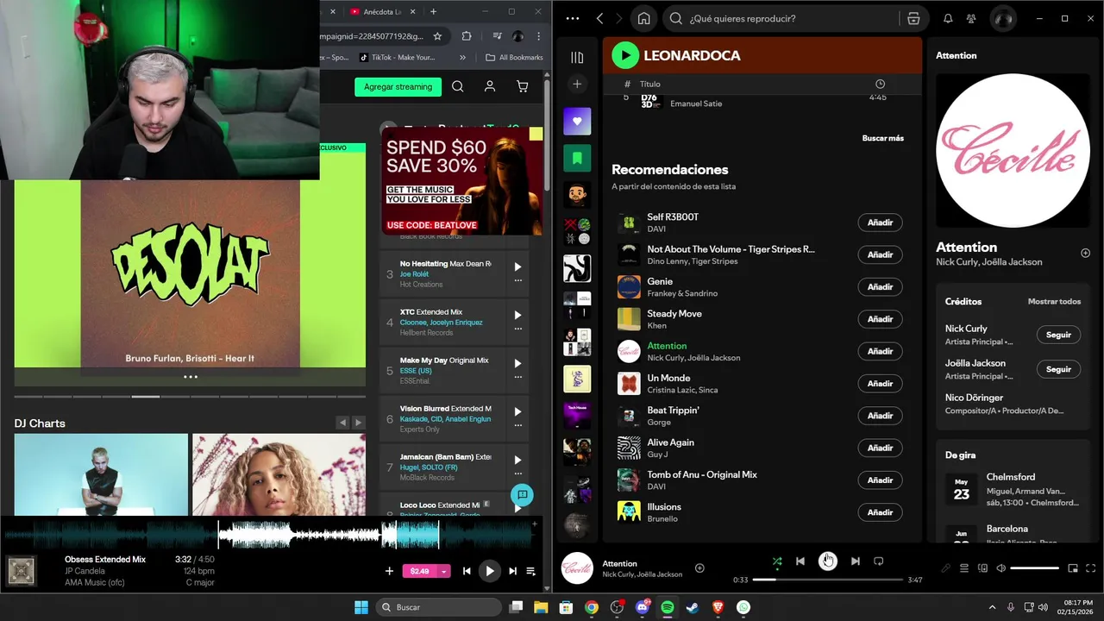Click Spotify search field '¿Qué quieres reproducir?'

(x=781, y=18)
